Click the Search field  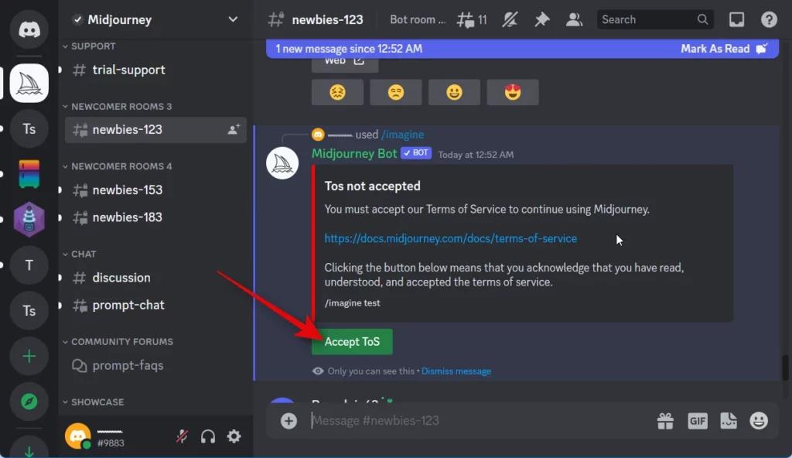click(654, 19)
